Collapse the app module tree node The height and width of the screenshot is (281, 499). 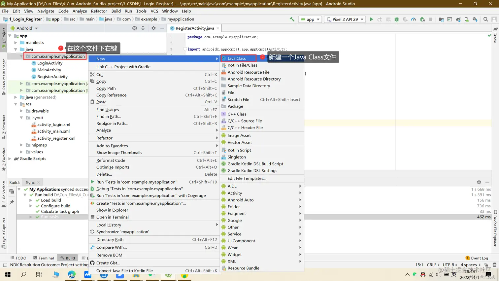10,36
